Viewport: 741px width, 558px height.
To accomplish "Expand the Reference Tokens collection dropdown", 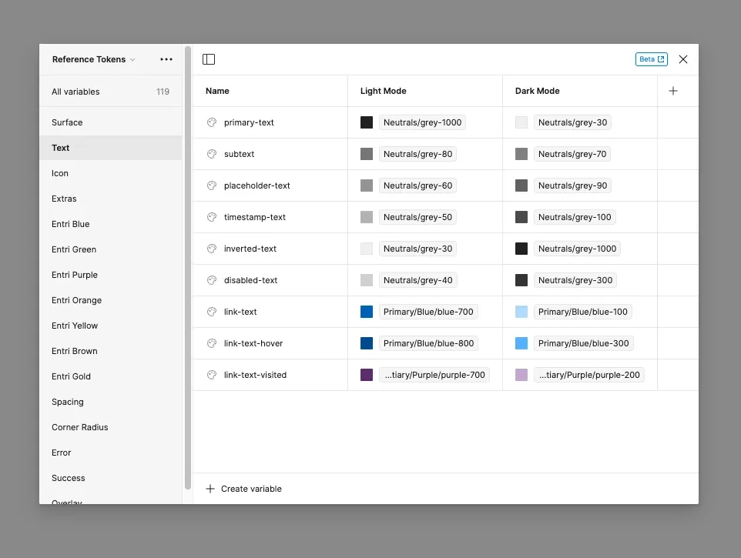I will point(93,59).
